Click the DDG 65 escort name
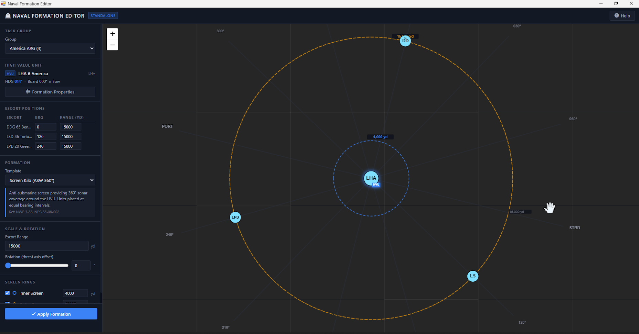 coord(19,127)
